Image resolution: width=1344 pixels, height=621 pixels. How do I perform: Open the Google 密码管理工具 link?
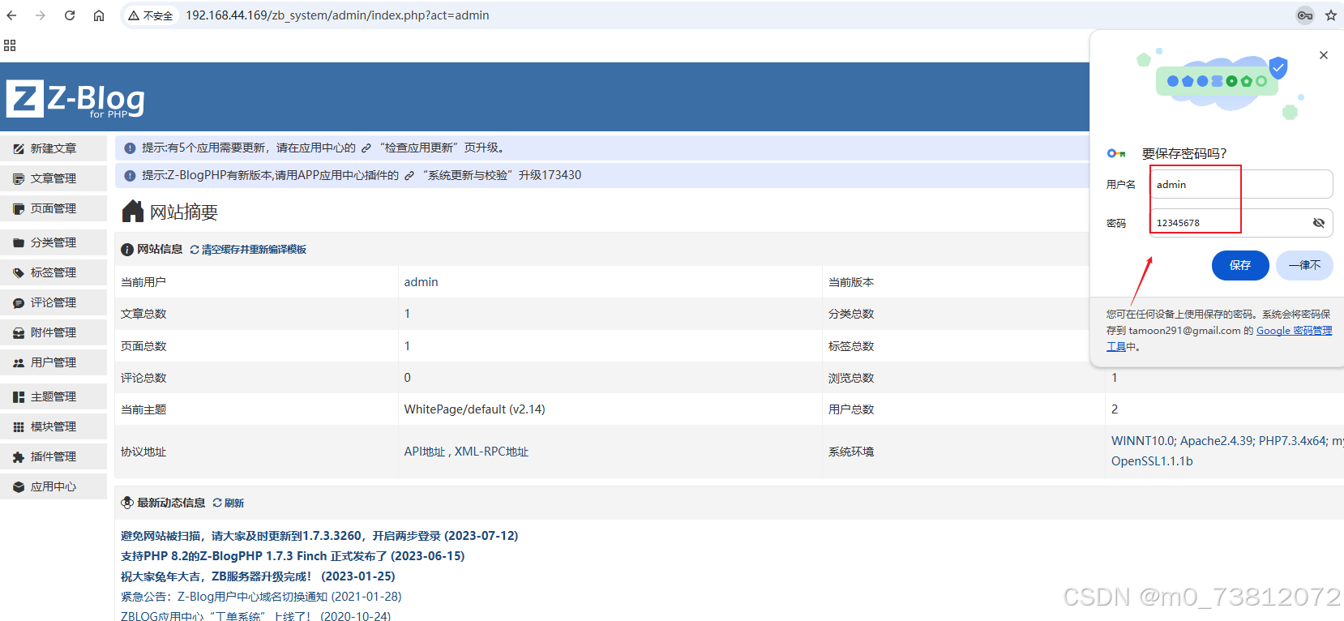[x=1294, y=331]
